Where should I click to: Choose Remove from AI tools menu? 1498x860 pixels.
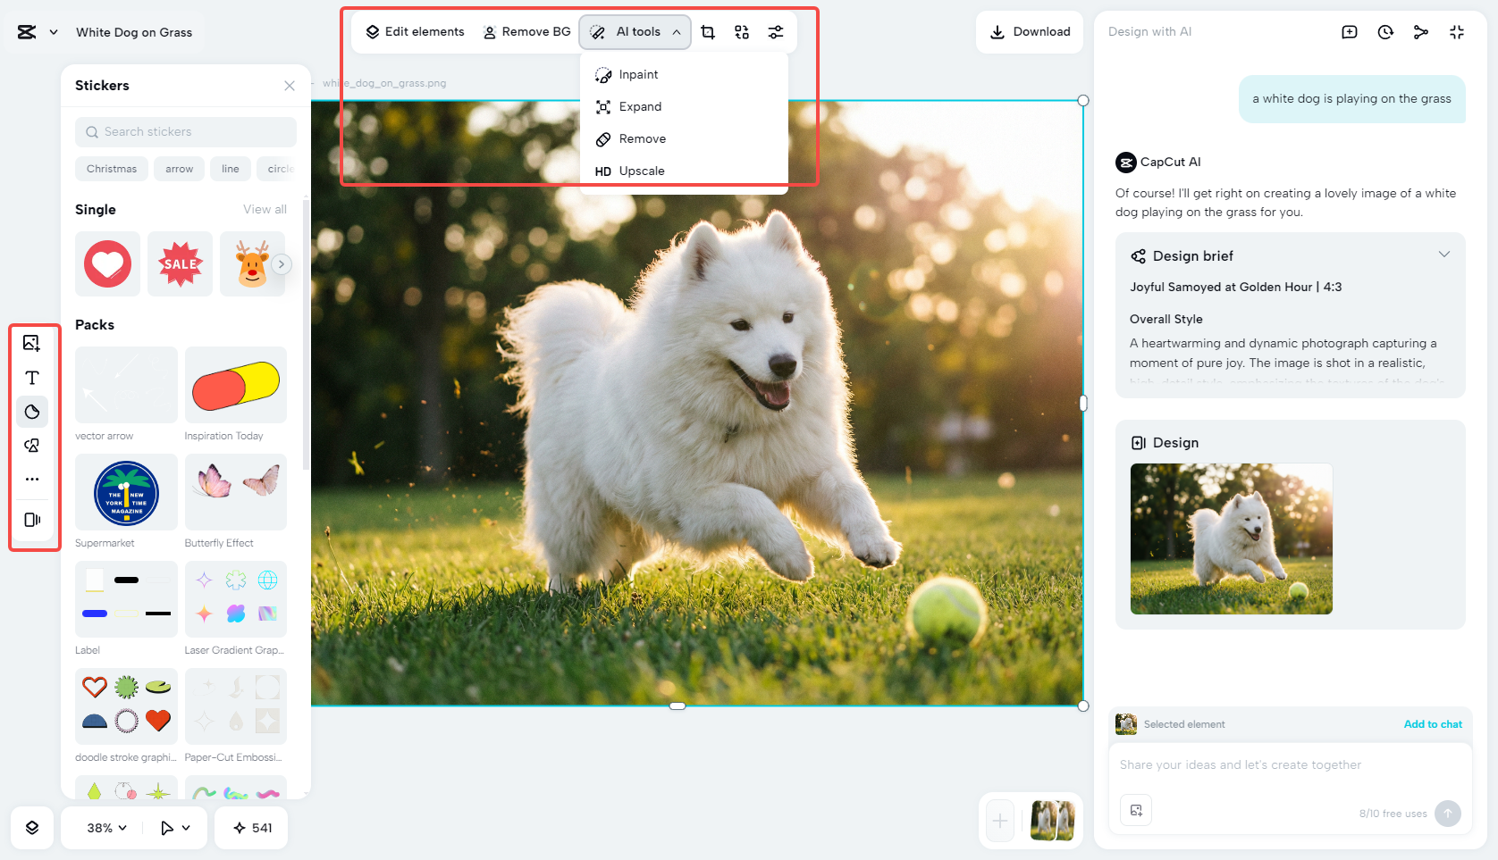(684, 139)
